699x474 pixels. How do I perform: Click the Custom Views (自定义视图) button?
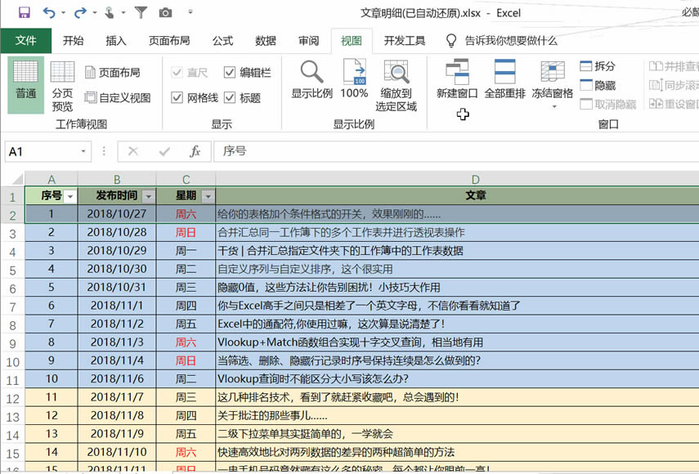[x=118, y=98]
